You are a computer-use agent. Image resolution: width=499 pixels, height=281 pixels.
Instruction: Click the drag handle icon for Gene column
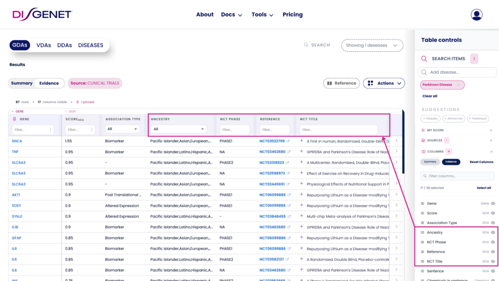coord(422,203)
